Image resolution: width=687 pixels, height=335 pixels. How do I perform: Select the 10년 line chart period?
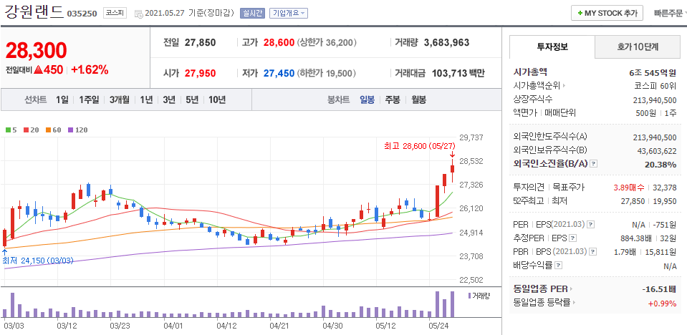click(x=217, y=99)
